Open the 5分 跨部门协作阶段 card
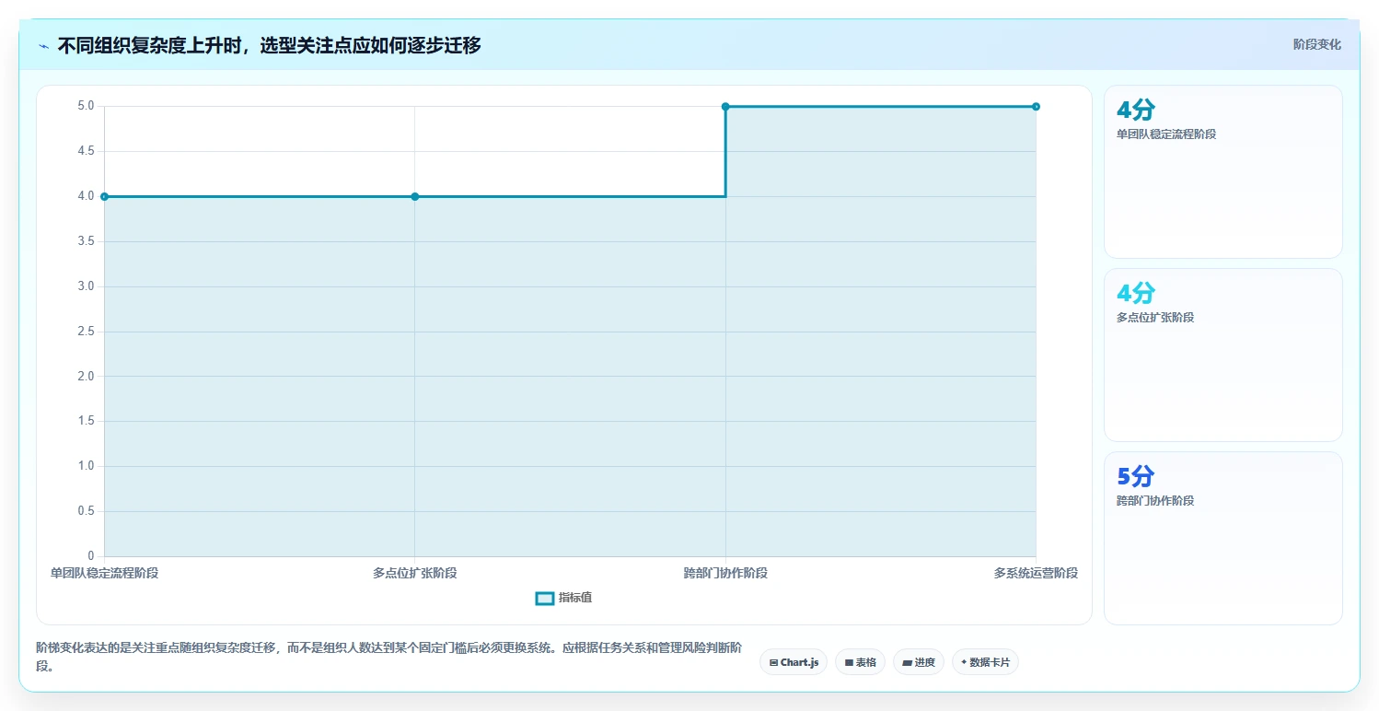 pyautogui.click(x=1223, y=538)
